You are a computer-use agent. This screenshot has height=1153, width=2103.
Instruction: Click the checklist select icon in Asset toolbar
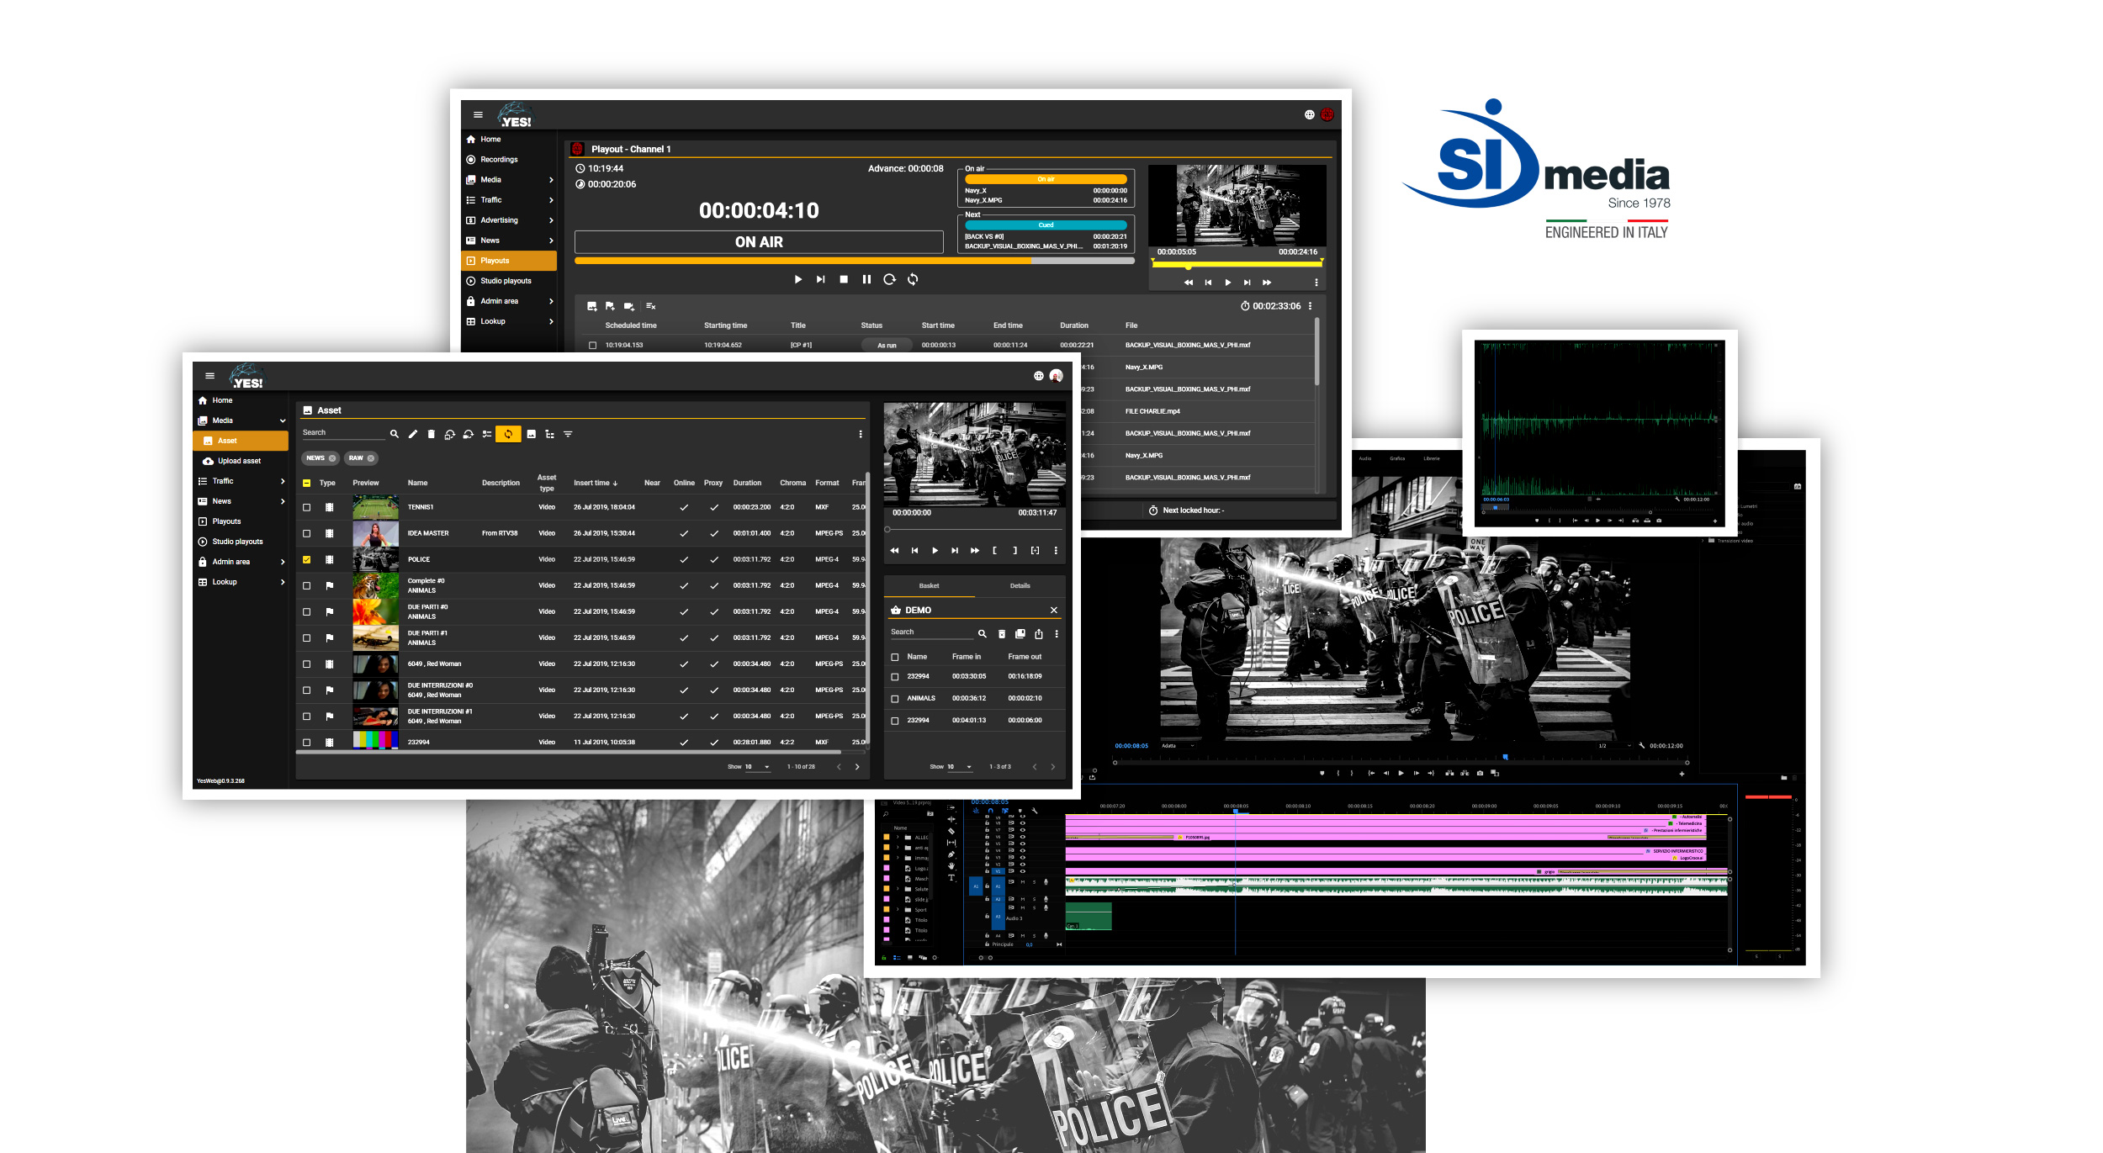[x=487, y=434]
